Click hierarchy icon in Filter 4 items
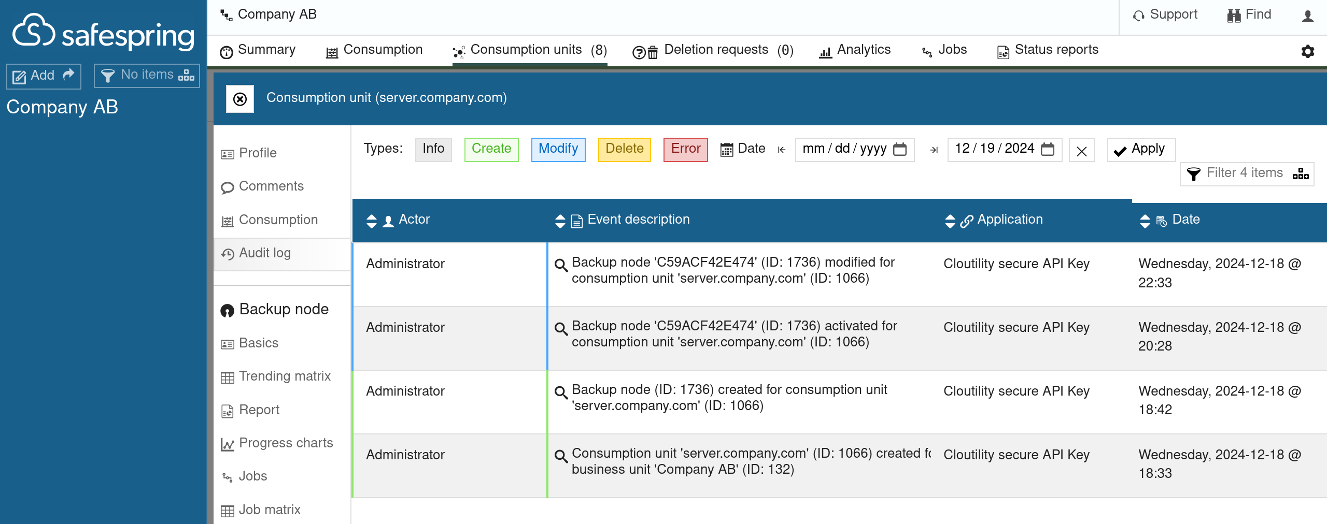Viewport: 1327px width, 524px height. pyautogui.click(x=1301, y=173)
